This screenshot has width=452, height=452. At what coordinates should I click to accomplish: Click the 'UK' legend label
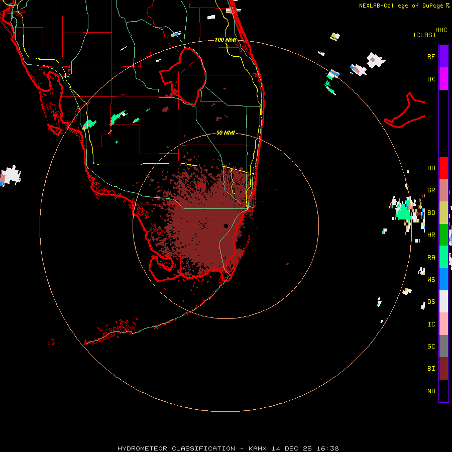click(x=431, y=79)
